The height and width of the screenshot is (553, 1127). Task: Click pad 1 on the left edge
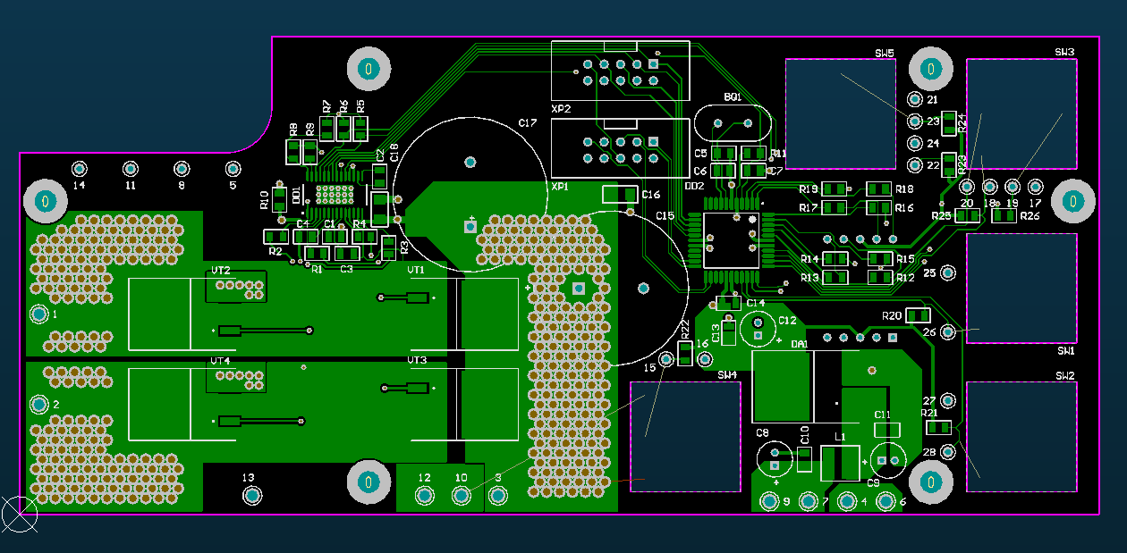(x=38, y=314)
